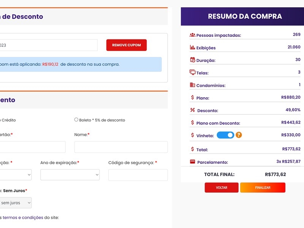Click the FINALIZAR button
This screenshot has width=304, height=228.
tap(263, 187)
